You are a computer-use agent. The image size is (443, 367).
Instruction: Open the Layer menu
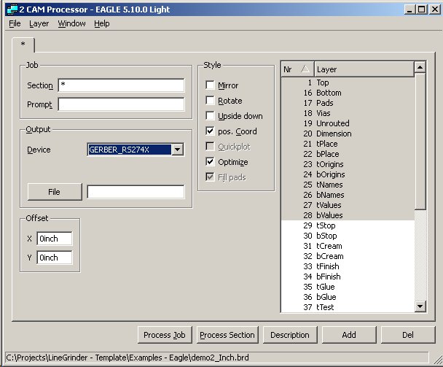tap(39, 23)
